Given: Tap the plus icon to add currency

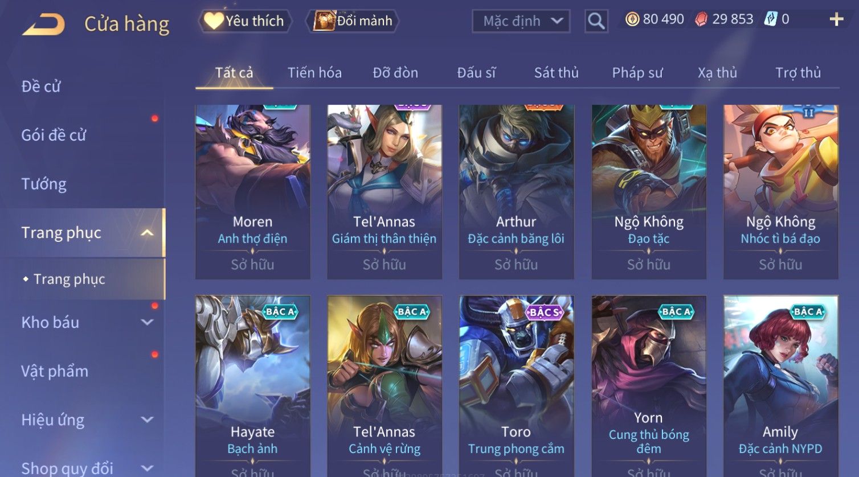Looking at the screenshot, I should (836, 19).
